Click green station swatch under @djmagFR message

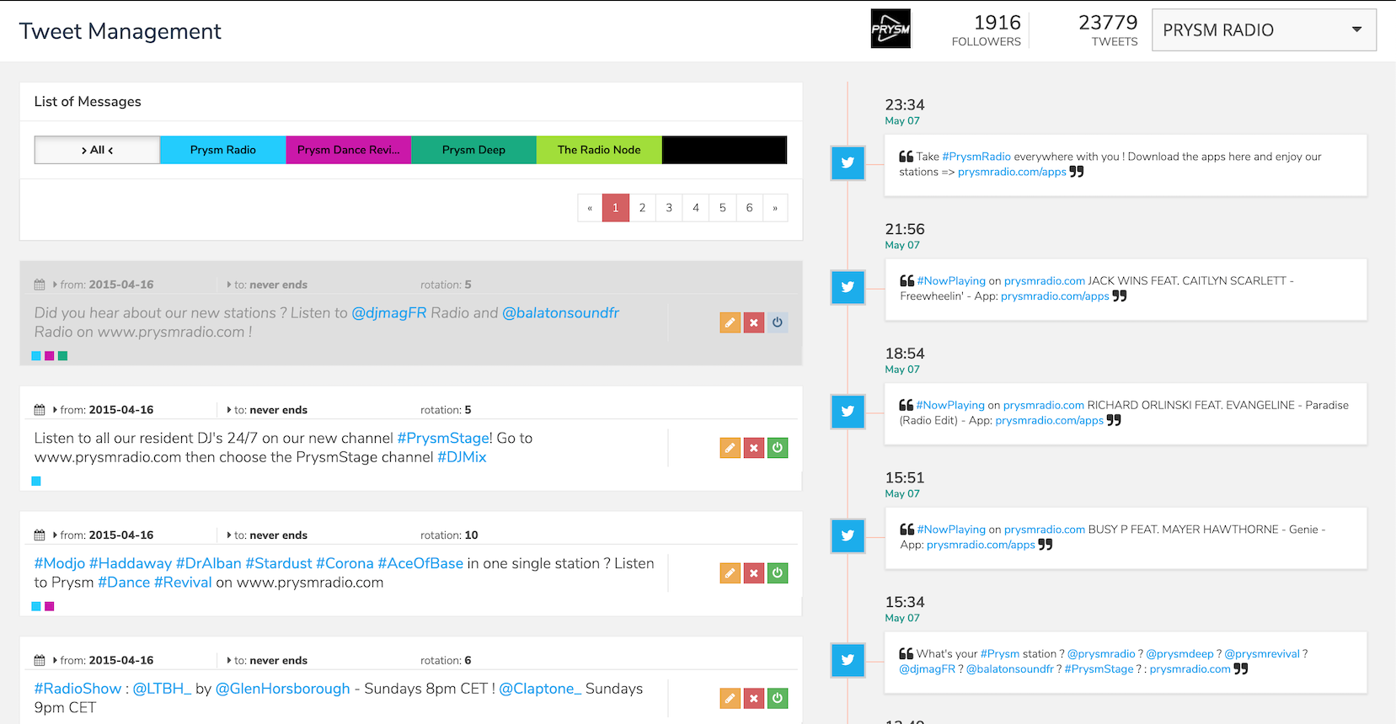pos(62,356)
